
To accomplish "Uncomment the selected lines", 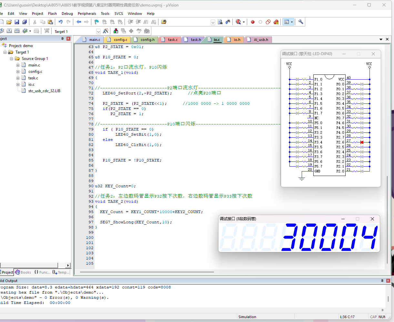I will pyautogui.click(x=154, y=22).
